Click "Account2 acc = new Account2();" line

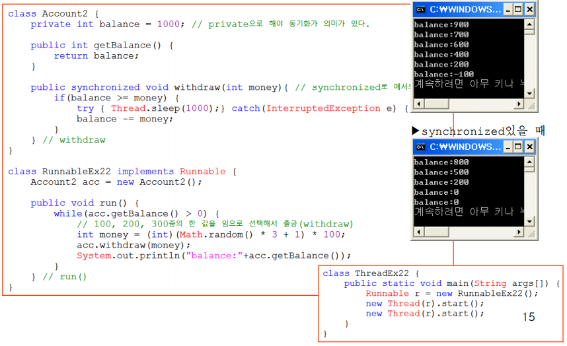(x=116, y=182)
